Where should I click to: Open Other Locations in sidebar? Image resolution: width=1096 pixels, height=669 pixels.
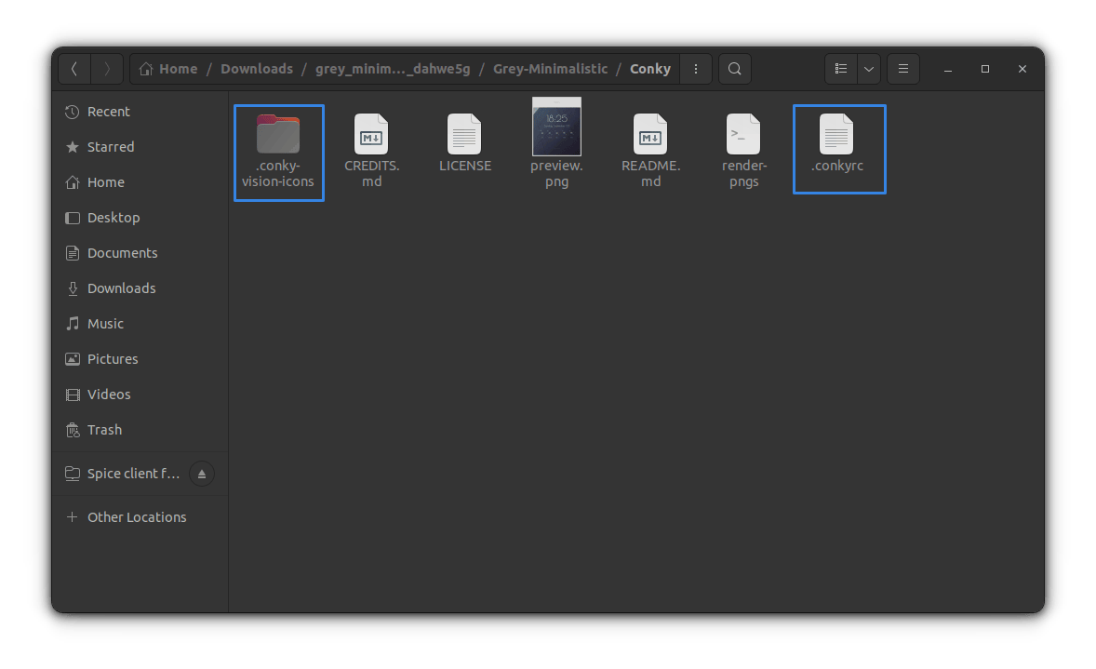[x=136, y=517]
